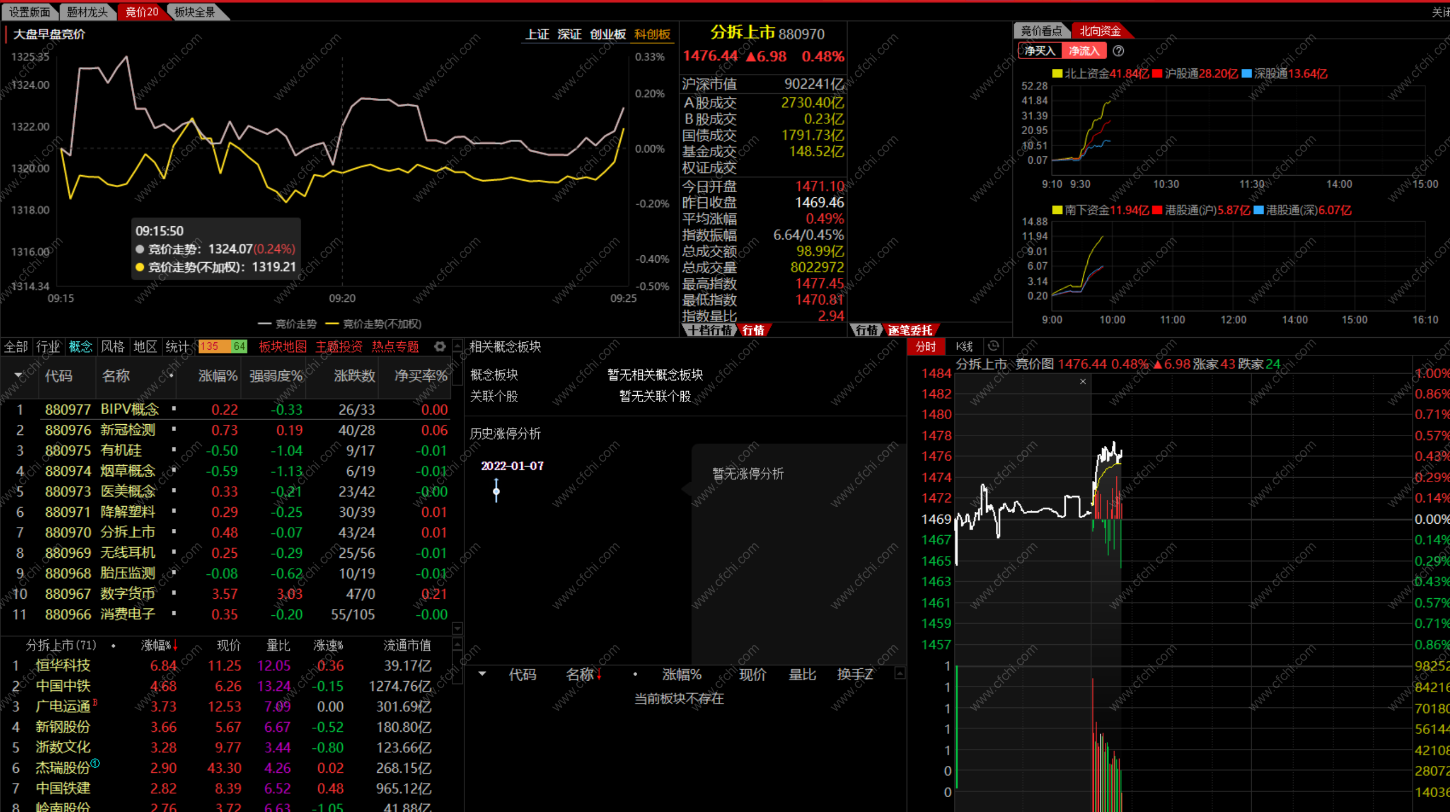1450x812 pixels.
Task: Expand the dropdown triangle in related stocks table
Action: coord(482,674)
